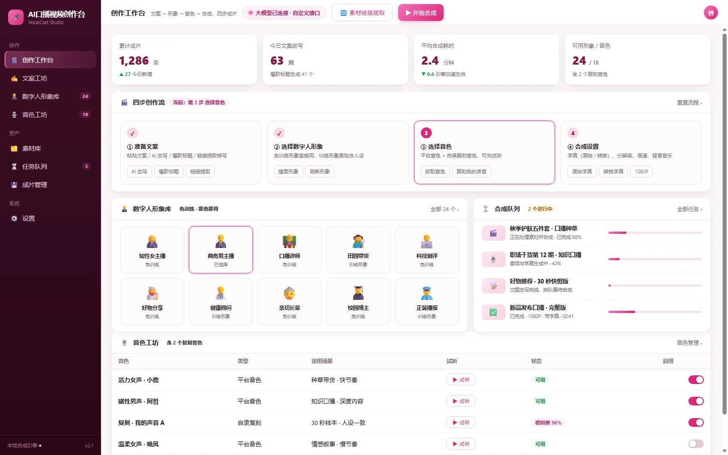Click the 设置 gear icon in sidebar
Image resolution: width=728 pixels, height=455 pixels.
pos(14,218)
